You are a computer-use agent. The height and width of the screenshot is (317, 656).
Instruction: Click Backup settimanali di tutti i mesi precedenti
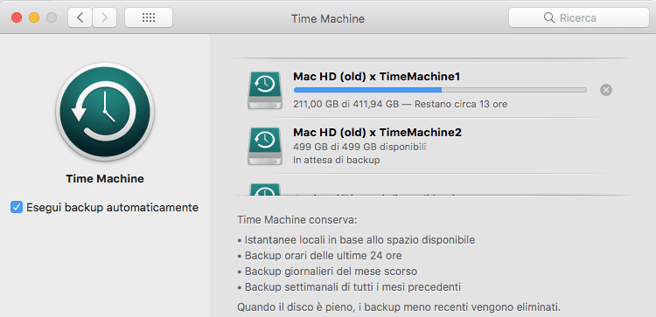click(349, 287)
